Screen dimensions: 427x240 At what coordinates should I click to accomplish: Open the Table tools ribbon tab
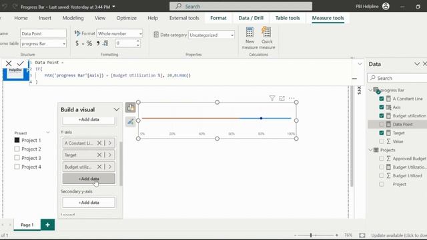tap(288, 18)
